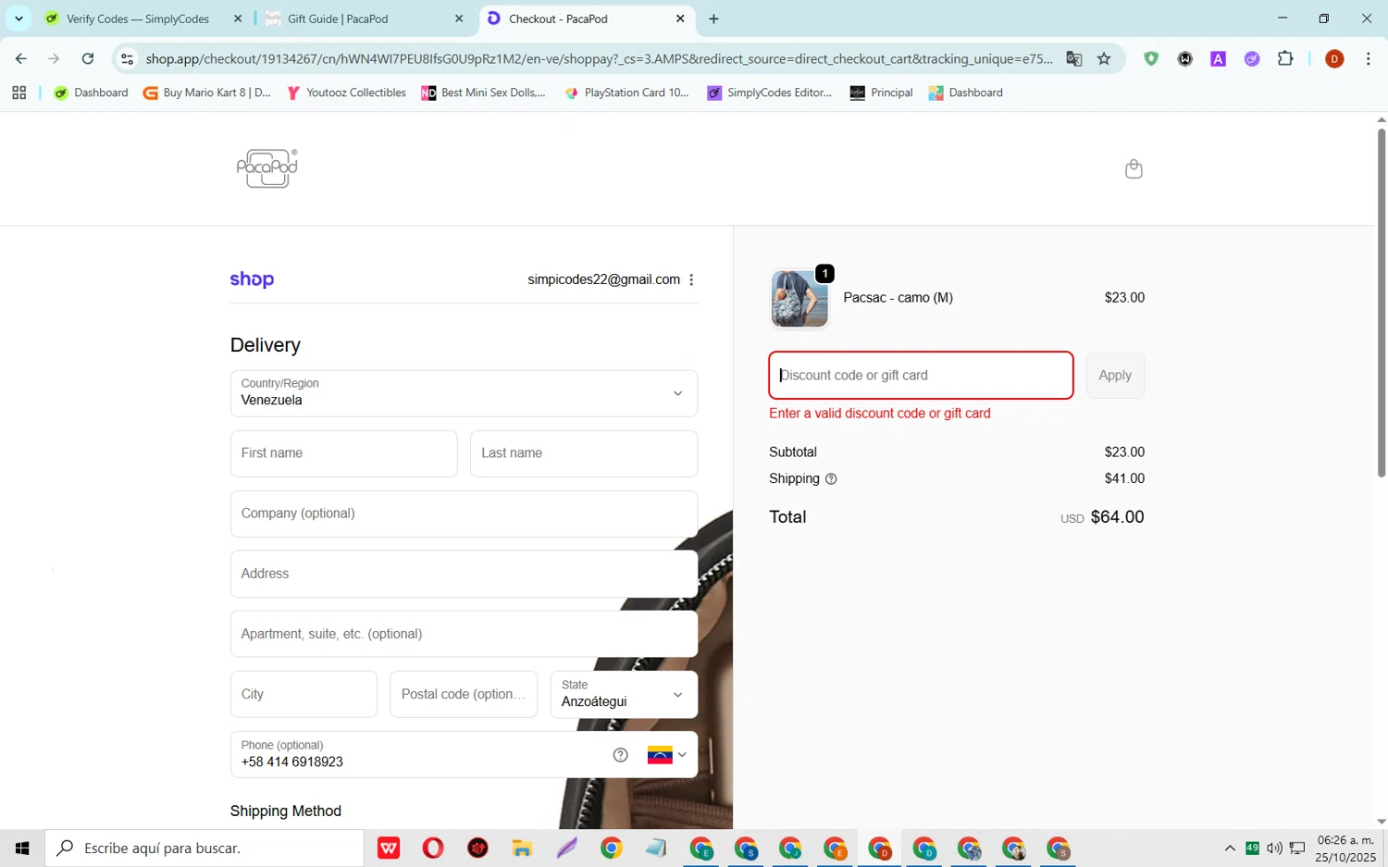Click the PacaPod store logo

click(x=267, y=168)
